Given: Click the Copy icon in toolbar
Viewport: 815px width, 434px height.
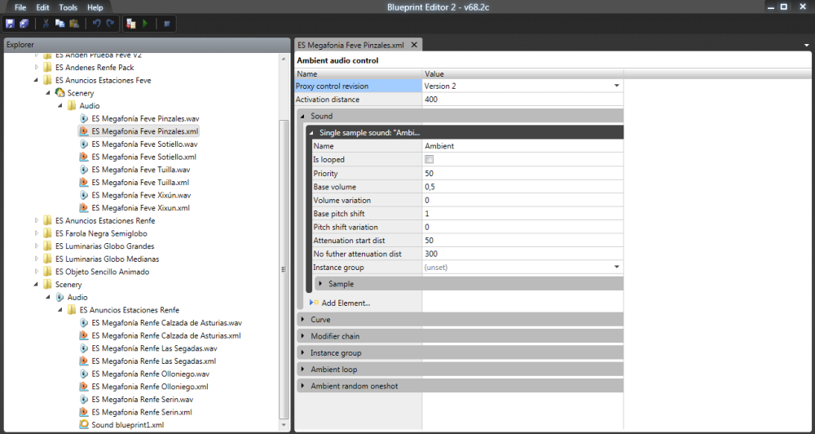Looking at the screenshot, I should pos(60,24).
